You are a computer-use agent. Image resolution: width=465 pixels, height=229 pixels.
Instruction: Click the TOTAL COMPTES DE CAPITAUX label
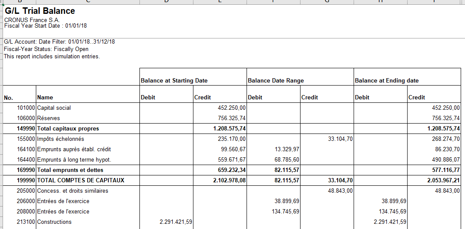point(81,181)
